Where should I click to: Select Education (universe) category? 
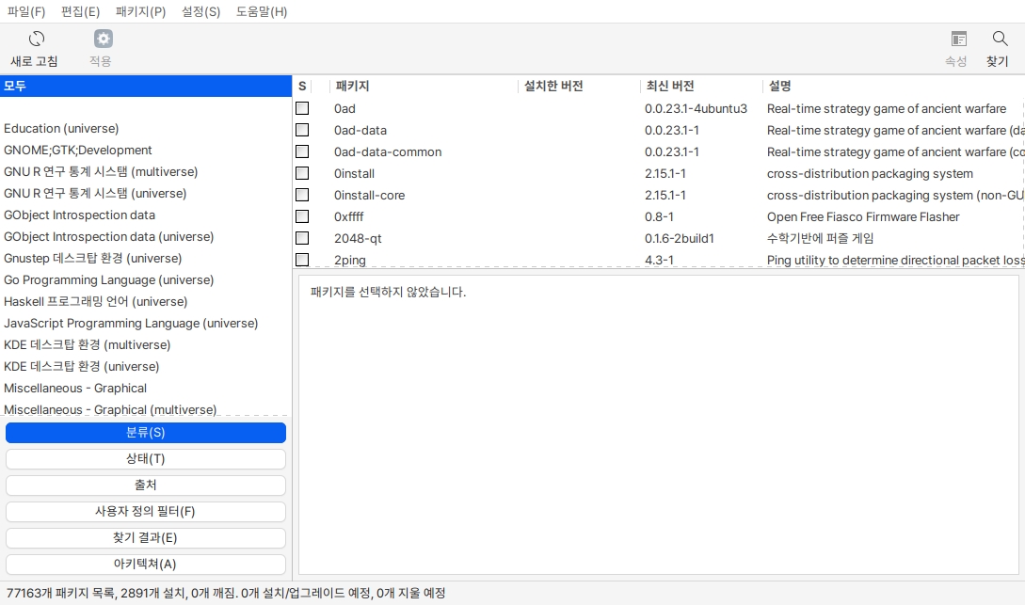pyautogui.click(x=61, y=128)
